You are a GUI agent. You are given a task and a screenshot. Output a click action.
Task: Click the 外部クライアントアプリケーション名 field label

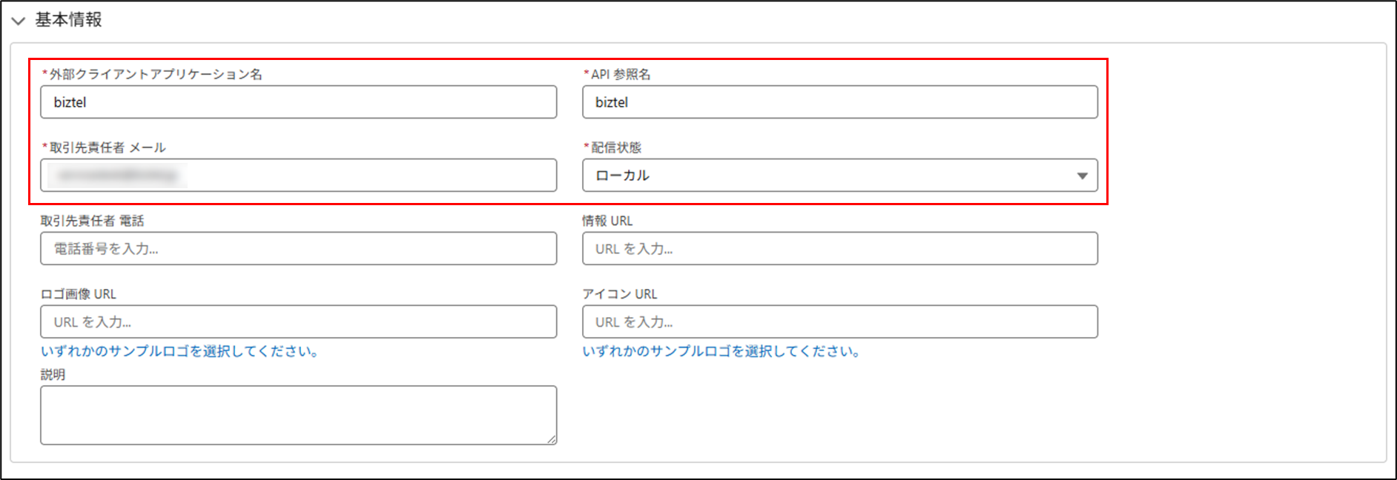click(156, 74)
